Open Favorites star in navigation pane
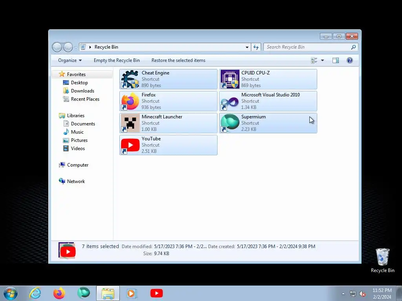The height and width of the screenshot is (301, 402). pos(62,74)
